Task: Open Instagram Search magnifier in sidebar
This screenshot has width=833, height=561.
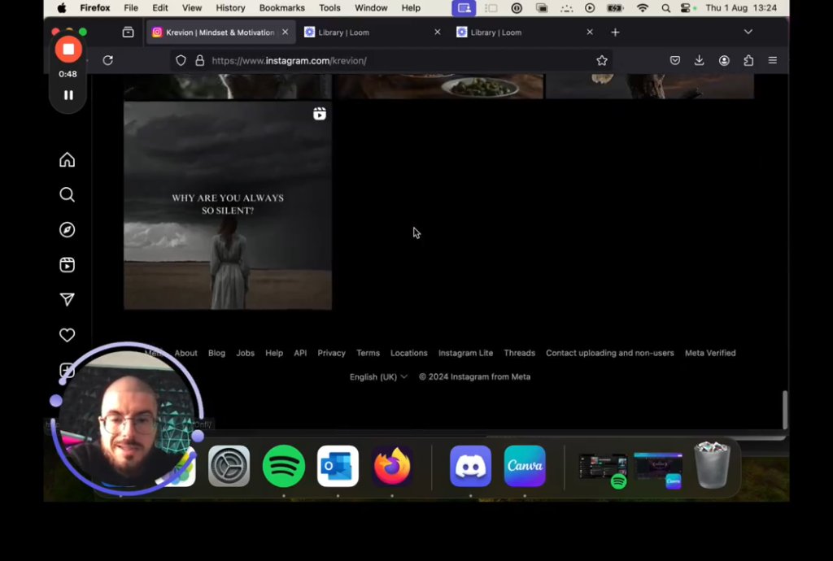Action: pos(67,195)
